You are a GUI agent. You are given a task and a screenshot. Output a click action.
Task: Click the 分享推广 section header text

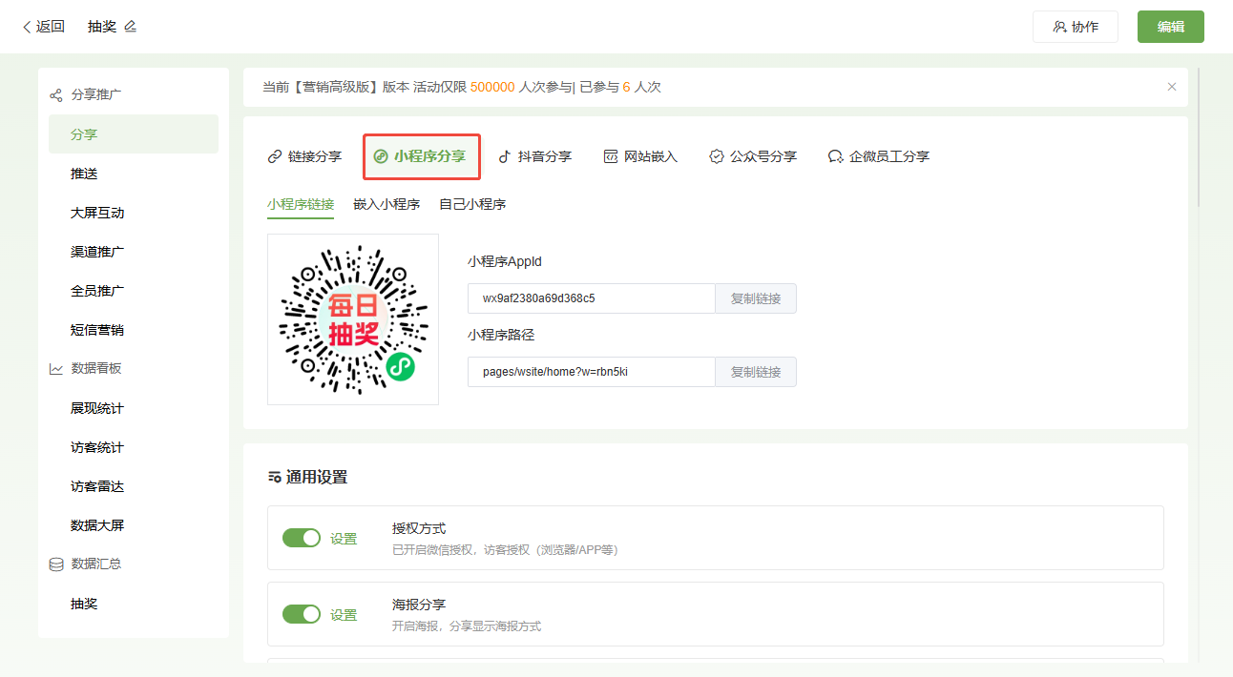[96, 94]
